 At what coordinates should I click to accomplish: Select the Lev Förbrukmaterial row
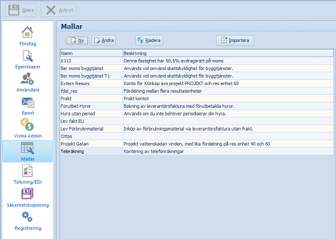pyautogui.click(x=197, y=129)
